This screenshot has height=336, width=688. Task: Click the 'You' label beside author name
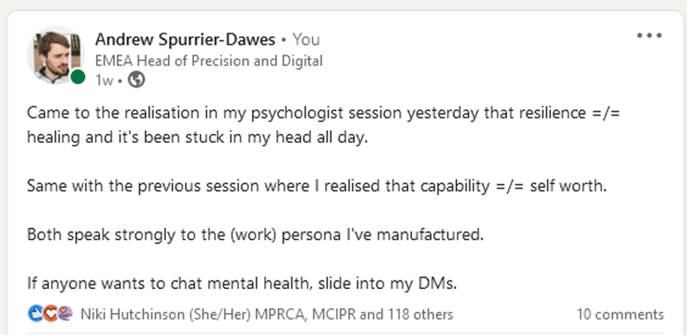pyautogui.click(x=306, y=40)
